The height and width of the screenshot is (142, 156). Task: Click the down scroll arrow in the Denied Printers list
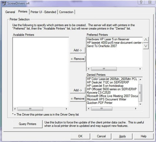coord(140,104)
